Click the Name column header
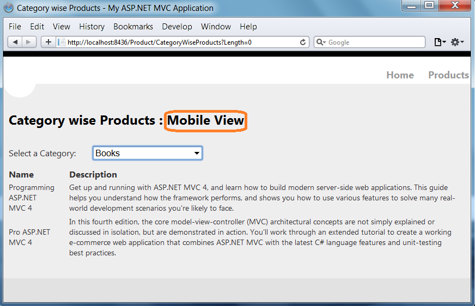Viewport: 475px width, 306px height. point(21,175)
